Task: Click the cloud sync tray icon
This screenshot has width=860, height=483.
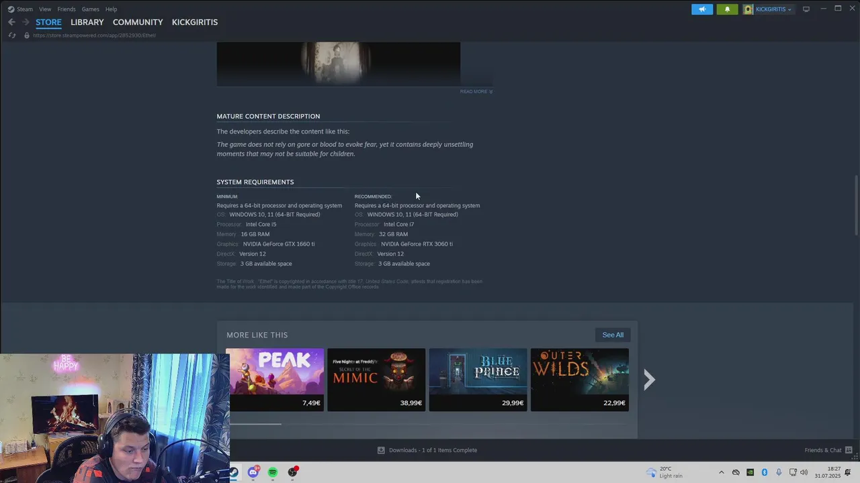Action: (736, 472)
